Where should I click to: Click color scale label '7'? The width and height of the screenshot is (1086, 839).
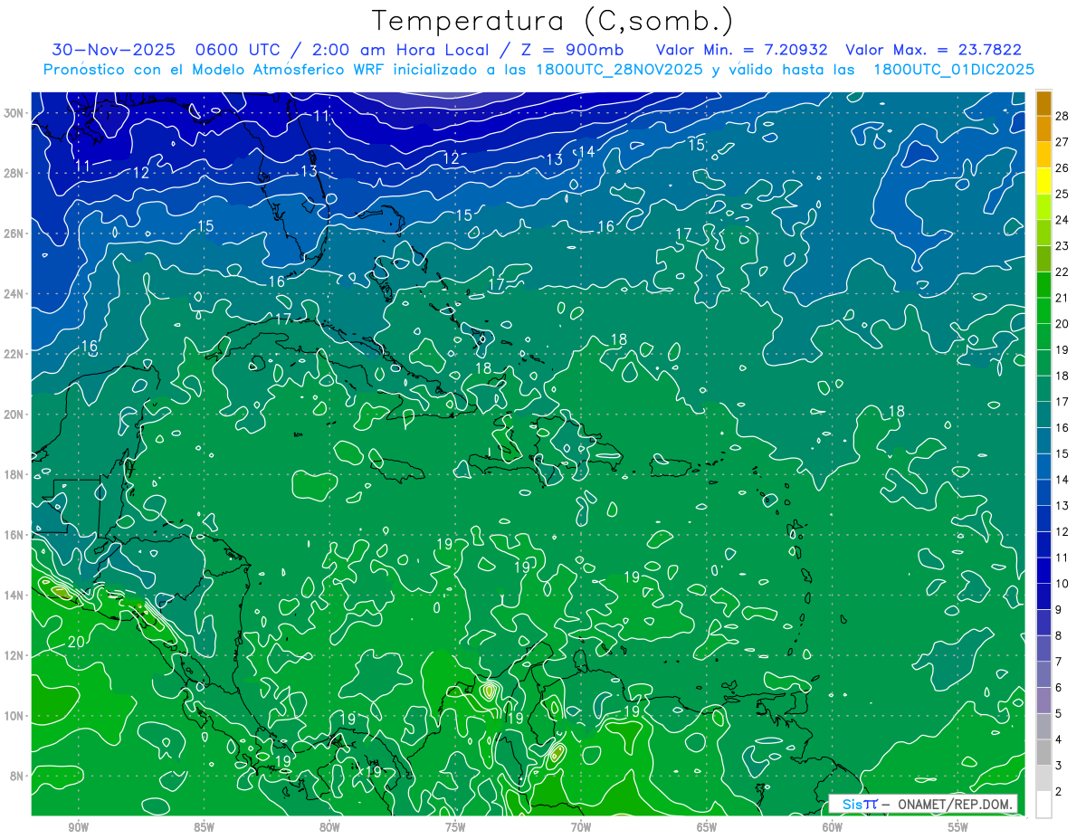pyautogui.click(x=1058, y=662)
